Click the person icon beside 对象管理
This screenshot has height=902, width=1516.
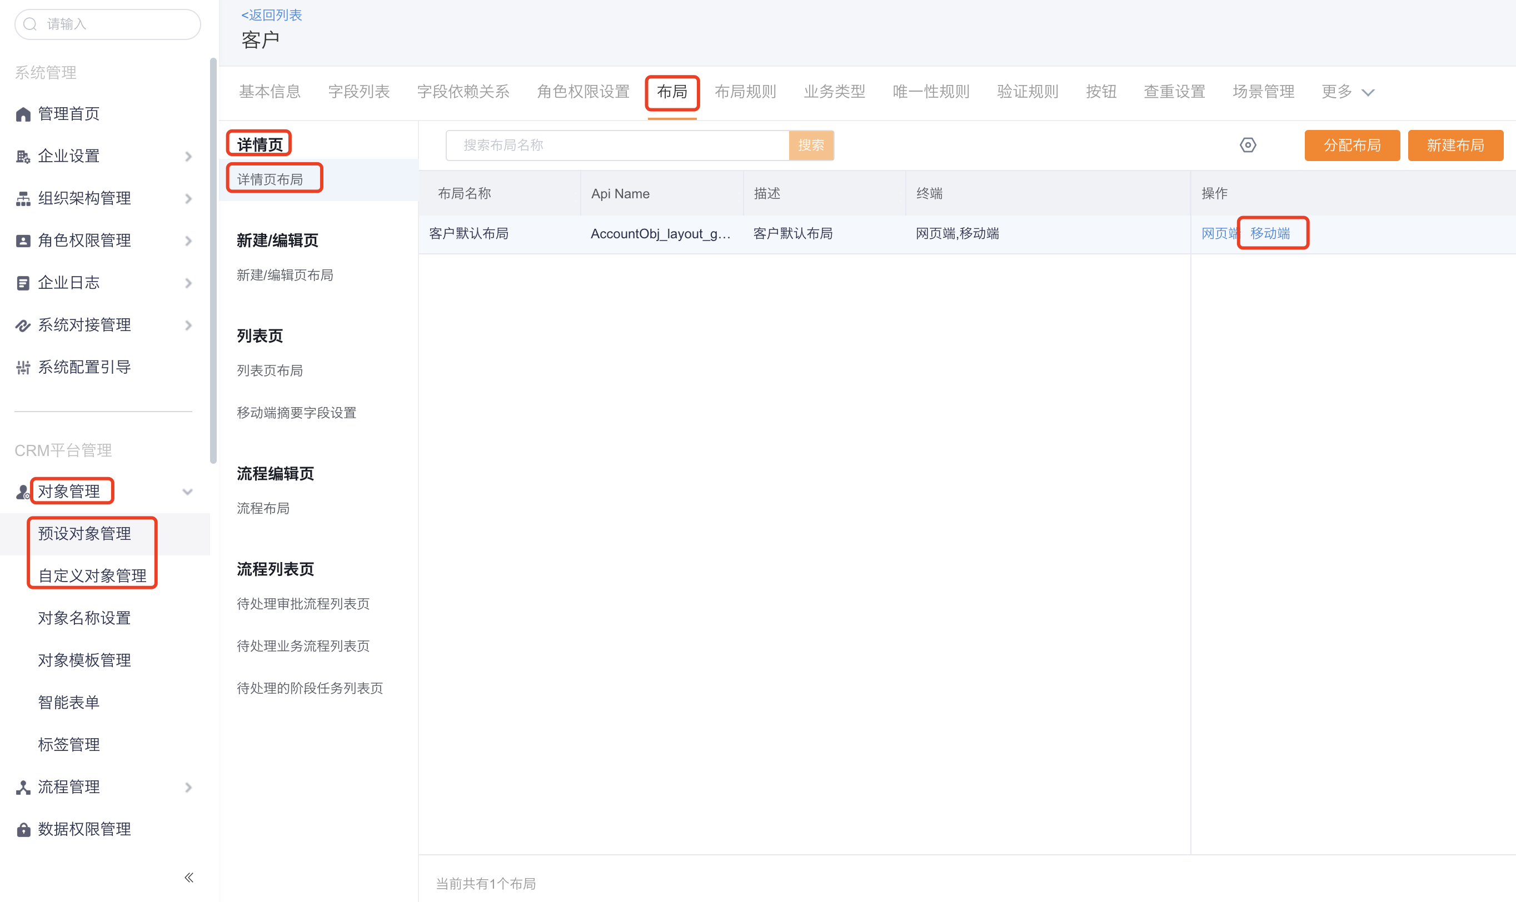23,492
